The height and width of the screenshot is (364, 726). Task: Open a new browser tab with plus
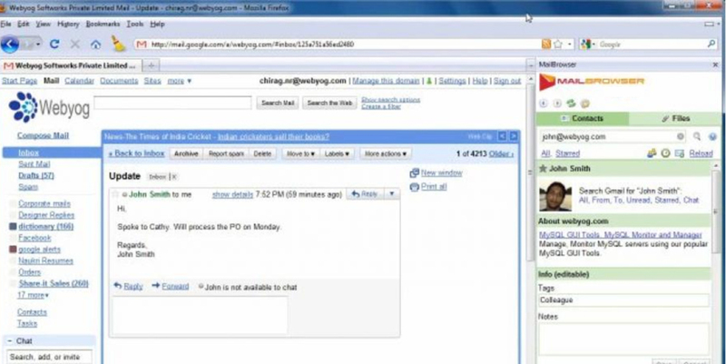pyautogui.click(x=151, y=65)
